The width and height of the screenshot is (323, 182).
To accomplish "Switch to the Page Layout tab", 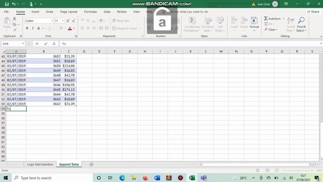I will [69, 12].
